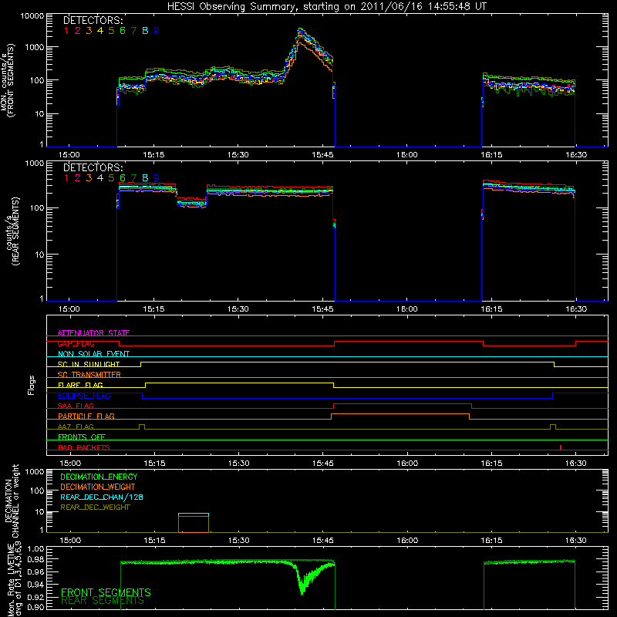Click the SC_IN_SUNLIGHT flag label
This screenshot has height=617, width=617.
[x=89, y=365]
